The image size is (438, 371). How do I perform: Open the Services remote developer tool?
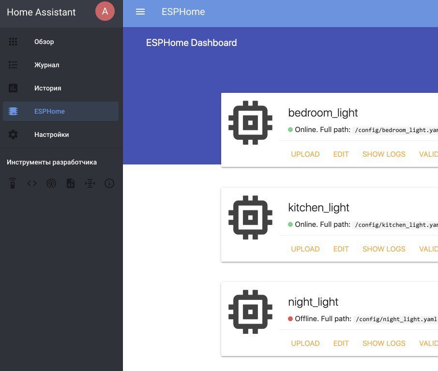[13, 183]
